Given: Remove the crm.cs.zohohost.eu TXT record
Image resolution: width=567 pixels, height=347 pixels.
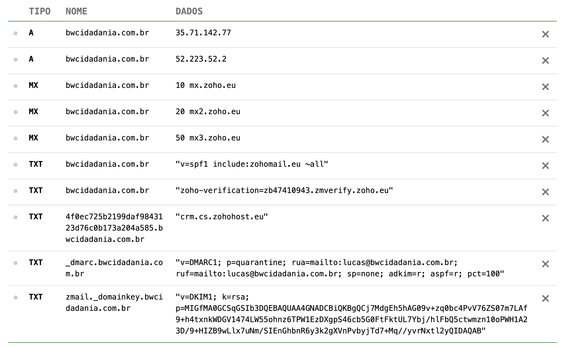Looking at the screenshot, I should tap(545, 218).
